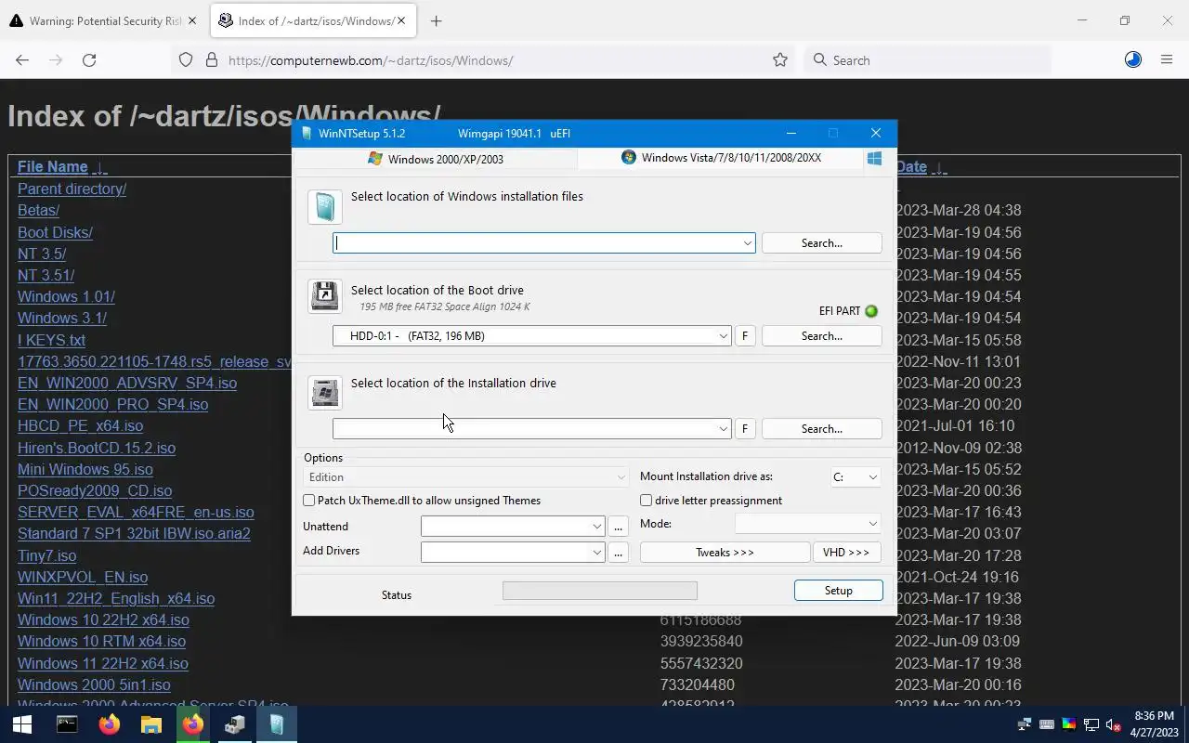Open the Mode dropdown
This screenshot has width=1189, height=743.
point(807,524)
